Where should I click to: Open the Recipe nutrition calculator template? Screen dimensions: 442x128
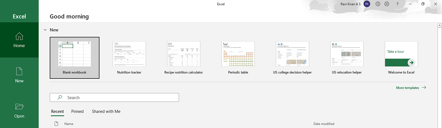[x=183, y=58]
